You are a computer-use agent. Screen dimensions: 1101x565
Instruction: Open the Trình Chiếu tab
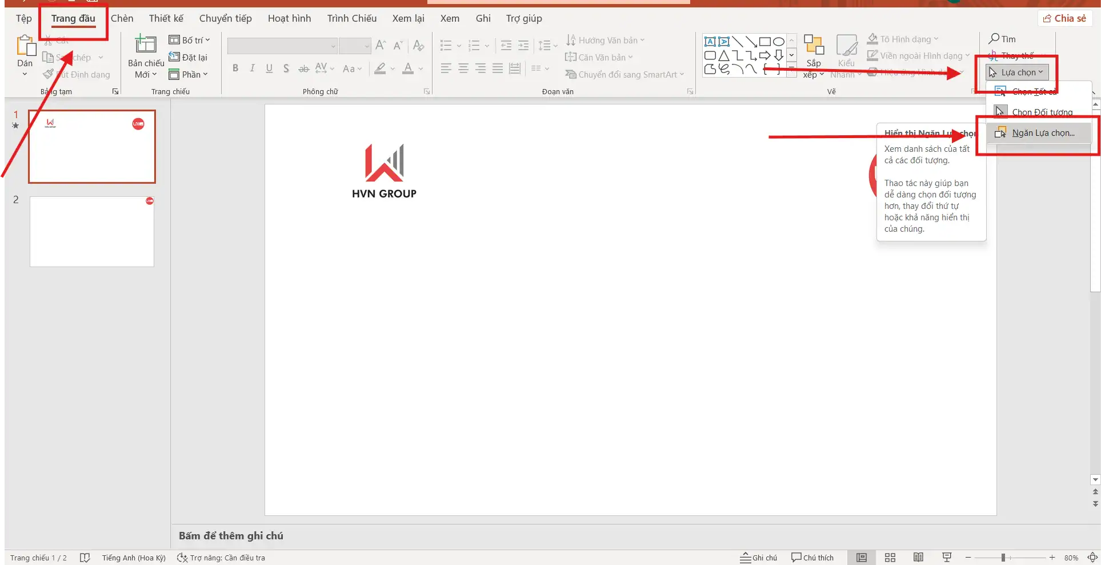coord(352,18)
